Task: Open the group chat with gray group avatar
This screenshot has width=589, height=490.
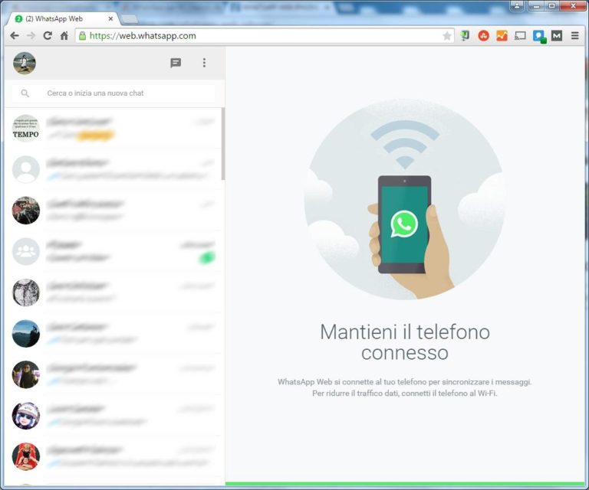Action: click(x=113, y=252)
